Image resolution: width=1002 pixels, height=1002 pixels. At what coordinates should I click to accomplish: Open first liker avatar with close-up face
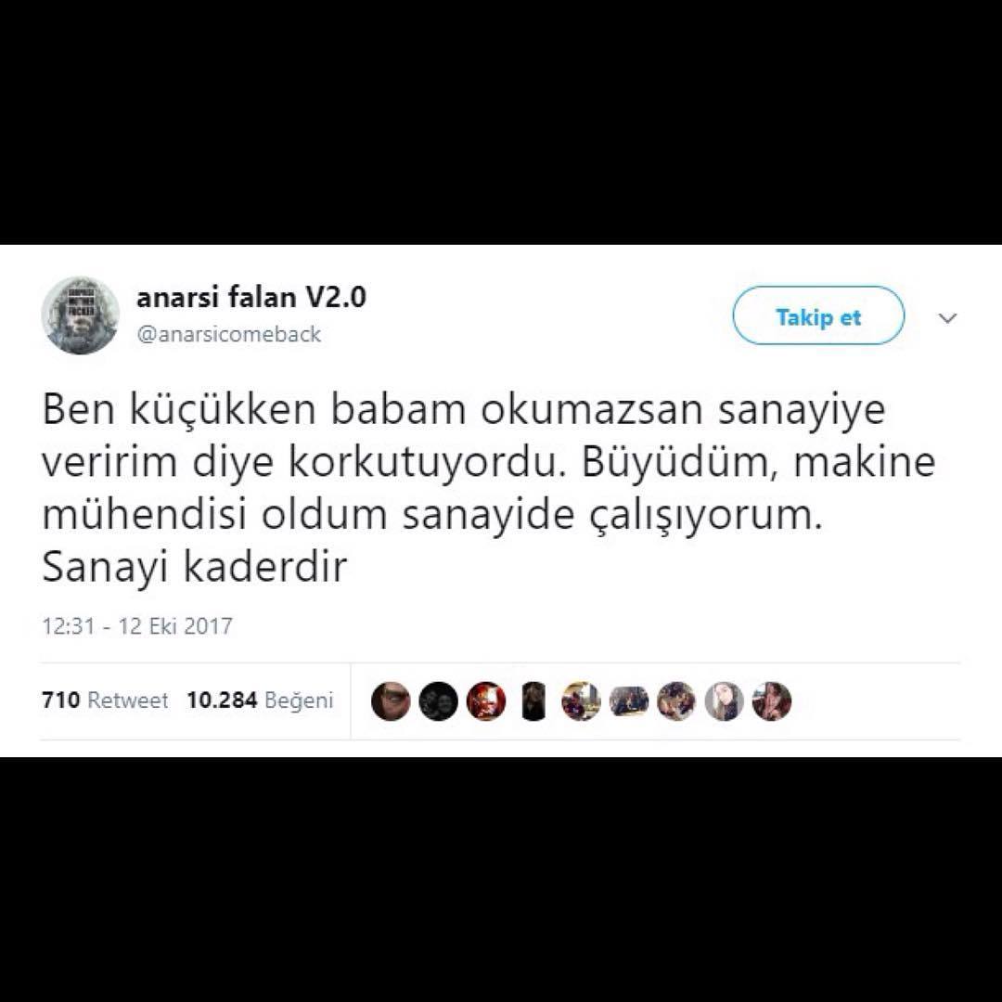click(x=391, y=701)
